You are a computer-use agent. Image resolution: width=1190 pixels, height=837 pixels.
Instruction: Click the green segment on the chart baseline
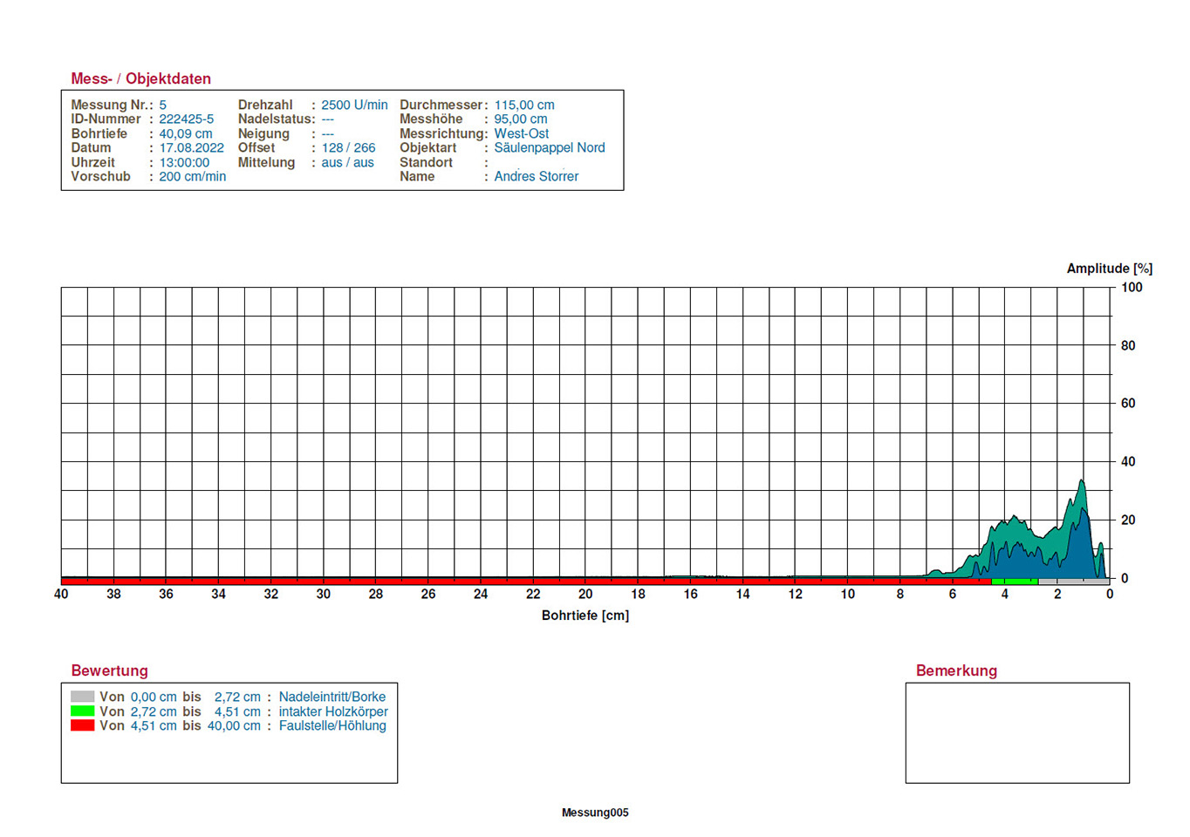pyautogui.click(x=1015, y=581)
